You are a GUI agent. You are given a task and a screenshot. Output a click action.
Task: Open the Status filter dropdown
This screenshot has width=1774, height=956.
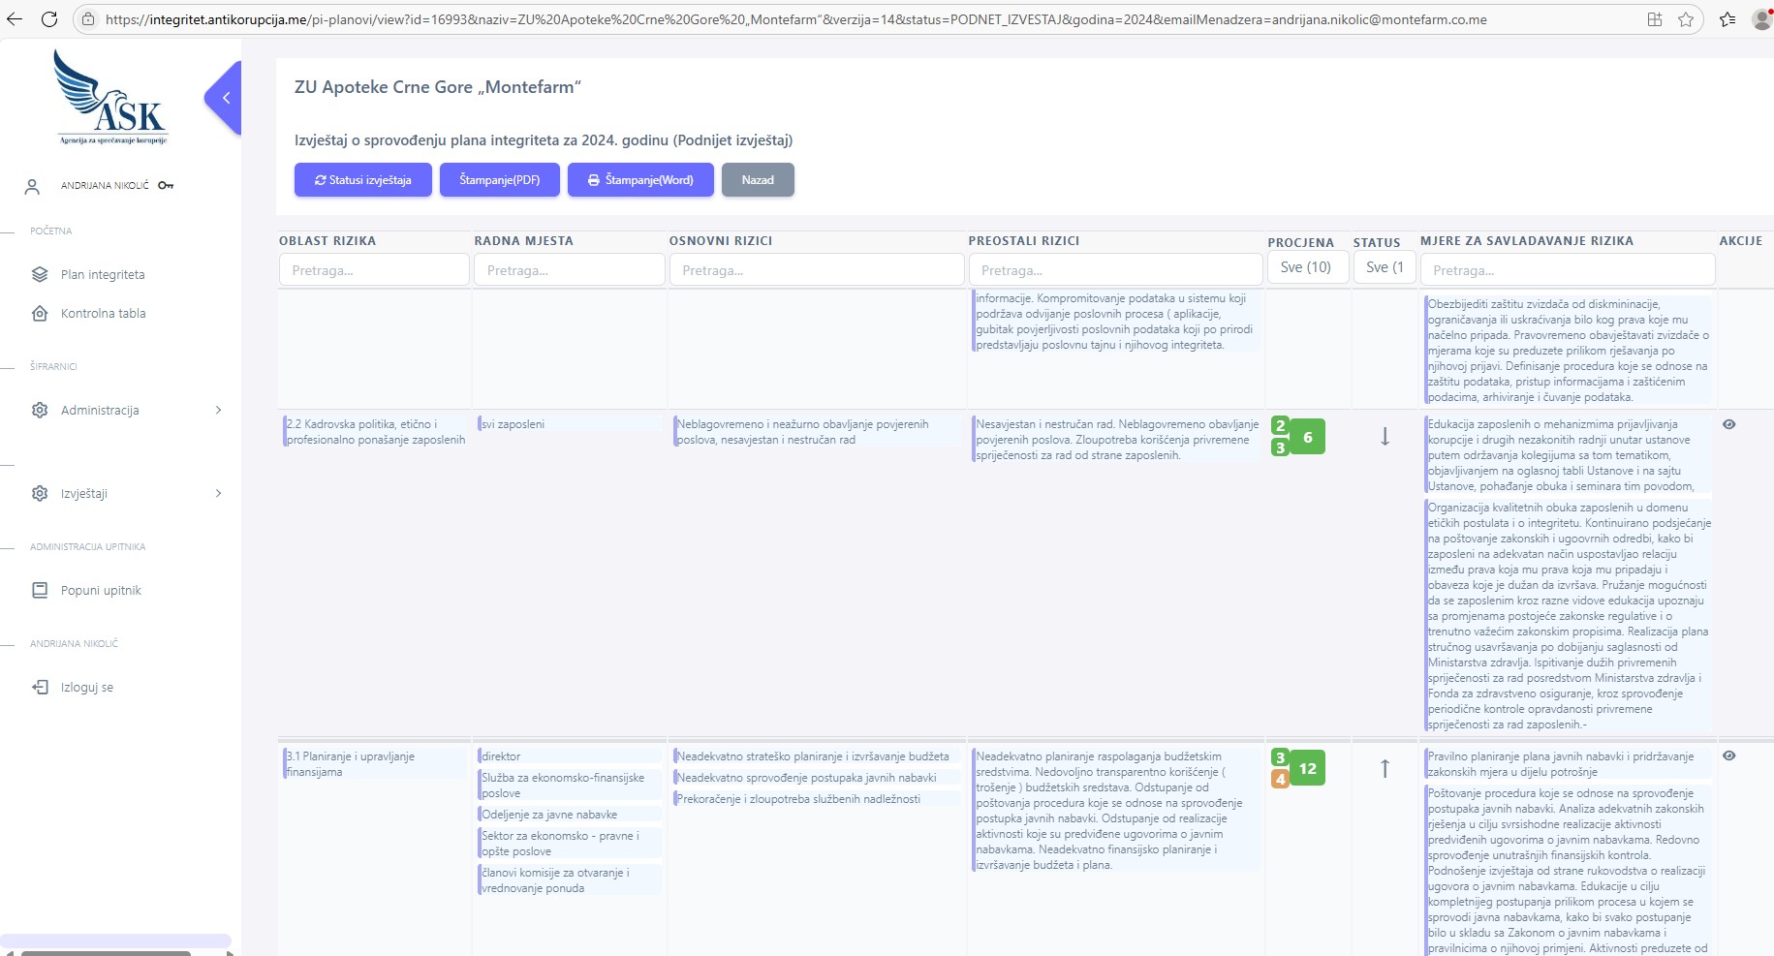coord(1385,267)
